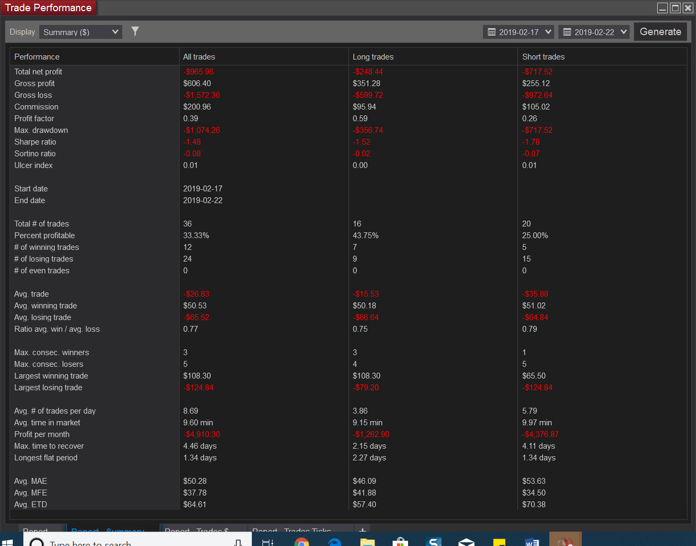Click the Gross profit value $606.40
This screenshot has height=546, width=696.
click(197, 83)
